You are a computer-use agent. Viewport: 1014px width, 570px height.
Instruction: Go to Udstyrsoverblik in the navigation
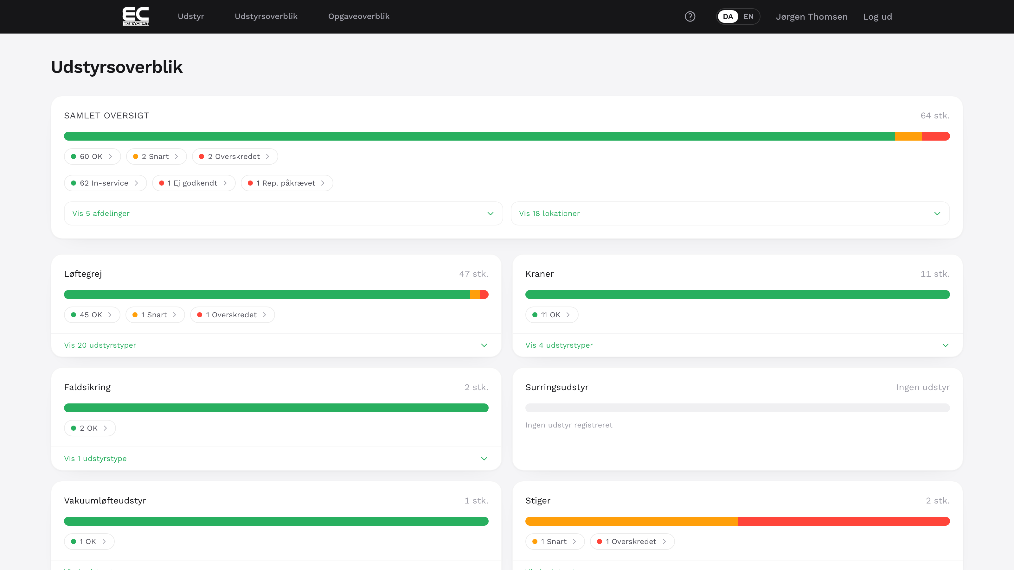pyautogui.click(x=266, y=16)
